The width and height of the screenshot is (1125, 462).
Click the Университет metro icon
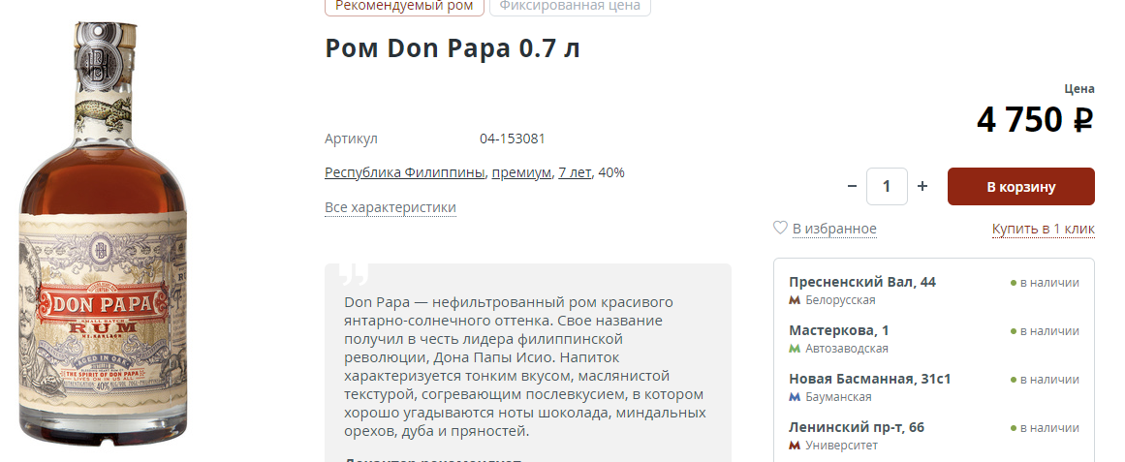[795, 446]
